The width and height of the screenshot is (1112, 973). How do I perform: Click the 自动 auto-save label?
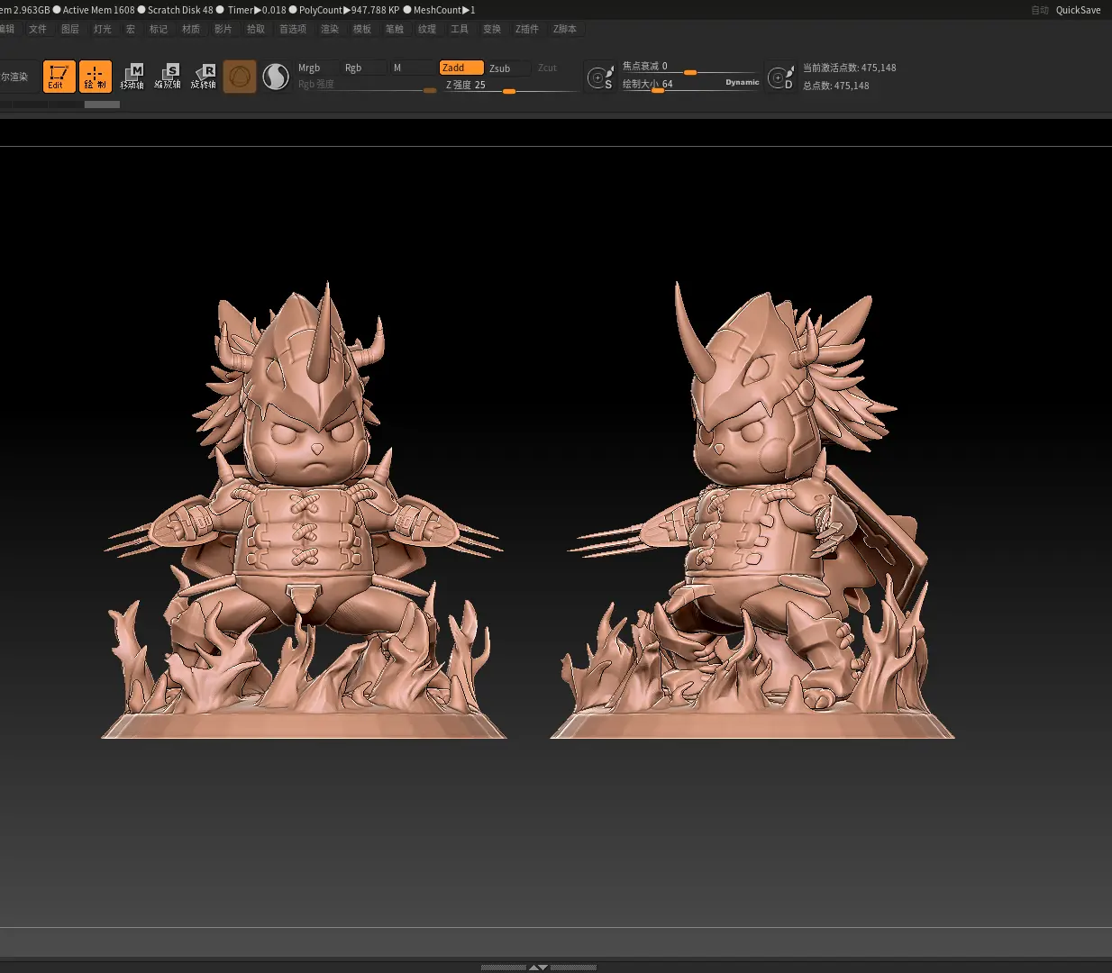pos(1040,10)
